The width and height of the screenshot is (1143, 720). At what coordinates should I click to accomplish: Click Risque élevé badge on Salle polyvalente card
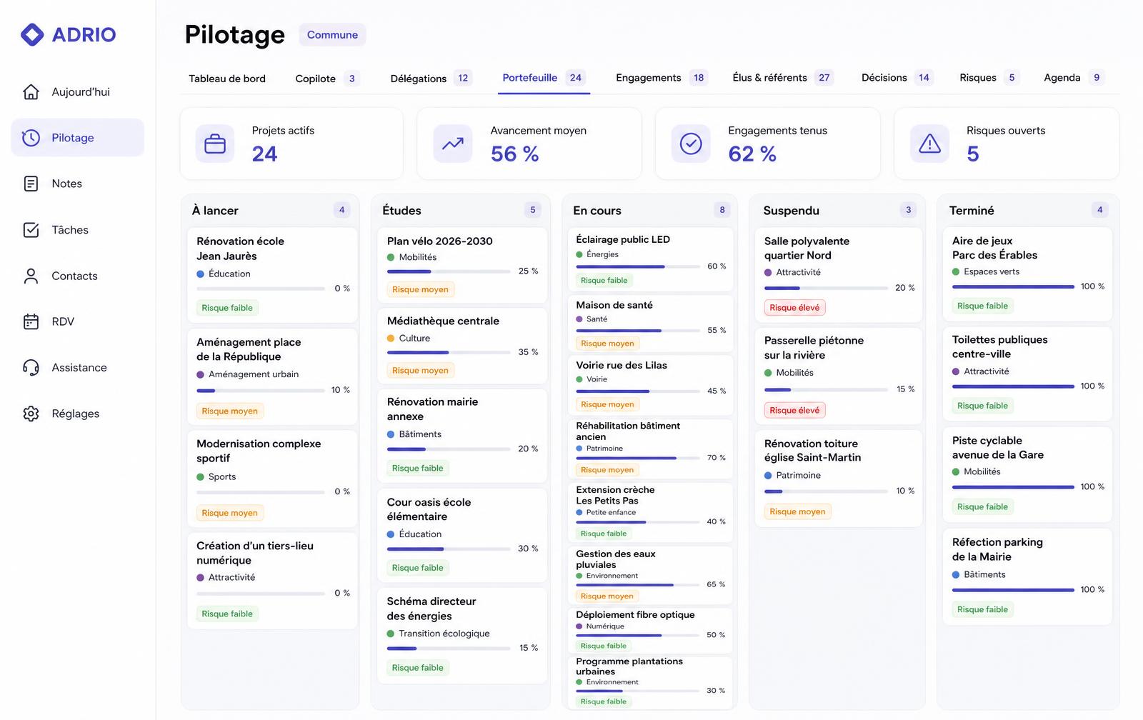pos(794,308)
